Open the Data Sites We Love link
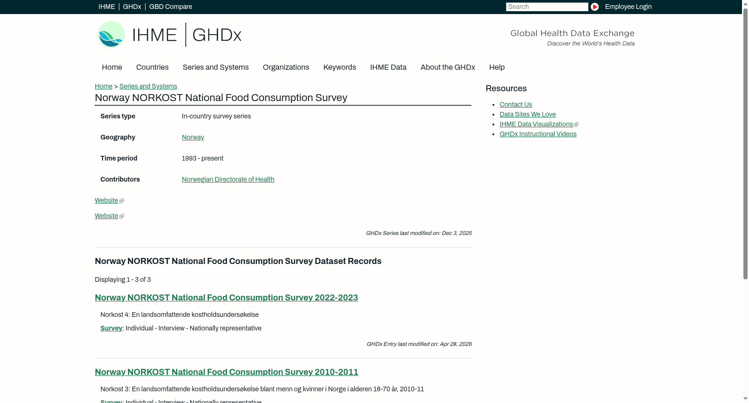Viewport: 749px width, 403px height. point(528,114)
